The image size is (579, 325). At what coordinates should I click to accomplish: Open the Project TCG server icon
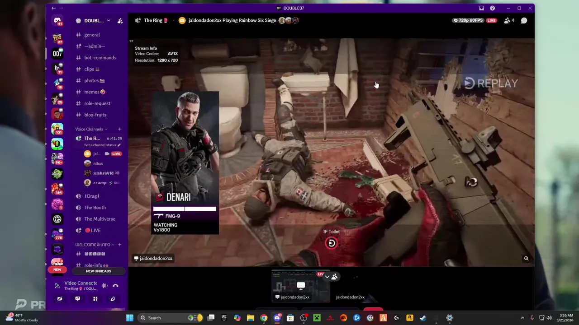tap(57, 38)
